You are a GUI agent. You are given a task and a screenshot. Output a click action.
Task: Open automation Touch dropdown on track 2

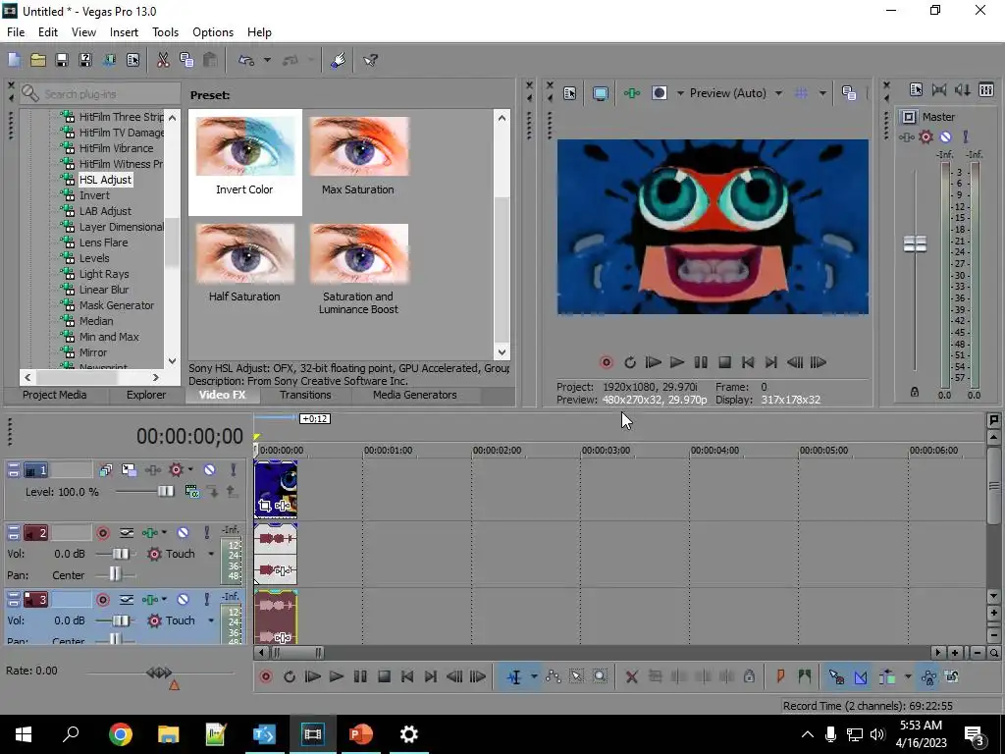tap(211, 554)
